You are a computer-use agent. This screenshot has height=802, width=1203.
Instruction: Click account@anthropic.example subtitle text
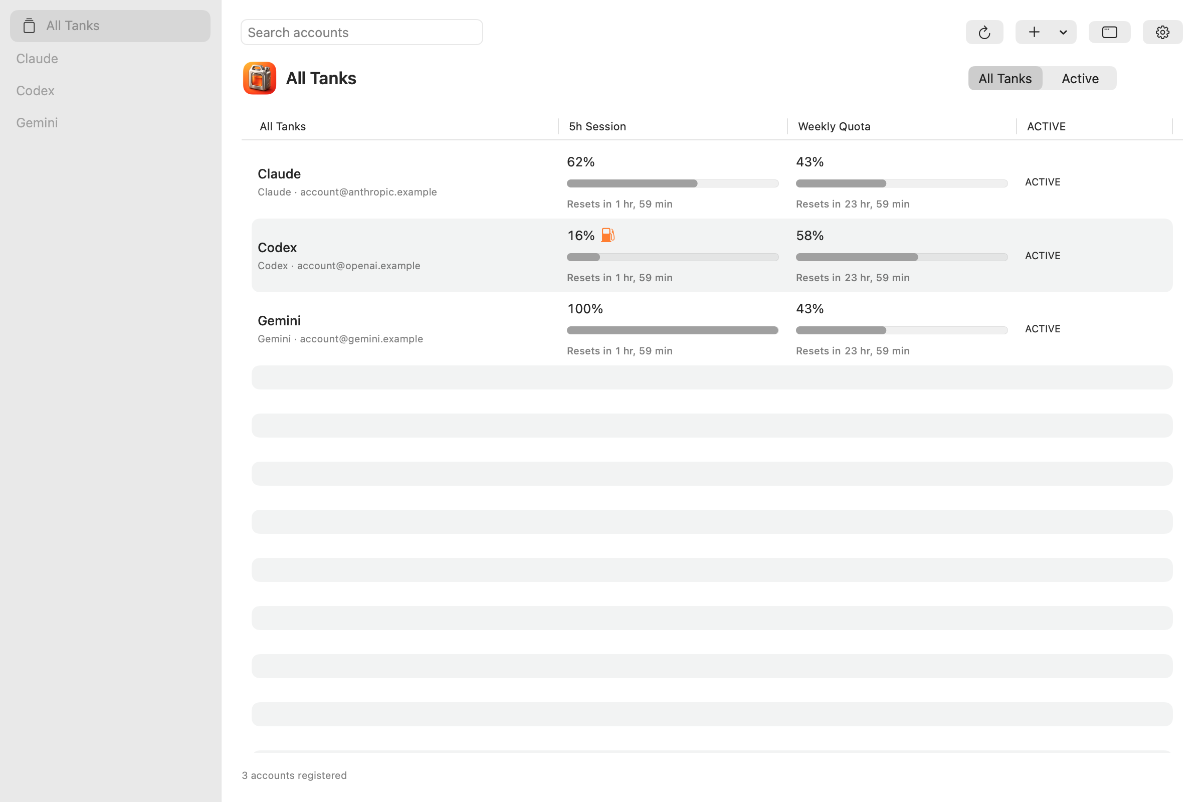(368, 192)
